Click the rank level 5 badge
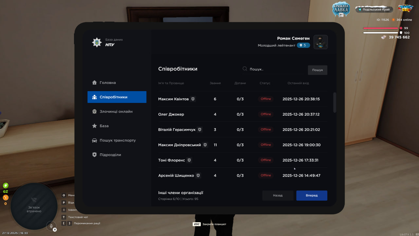Viewport: 419px width, 236px height. point(303,45)
